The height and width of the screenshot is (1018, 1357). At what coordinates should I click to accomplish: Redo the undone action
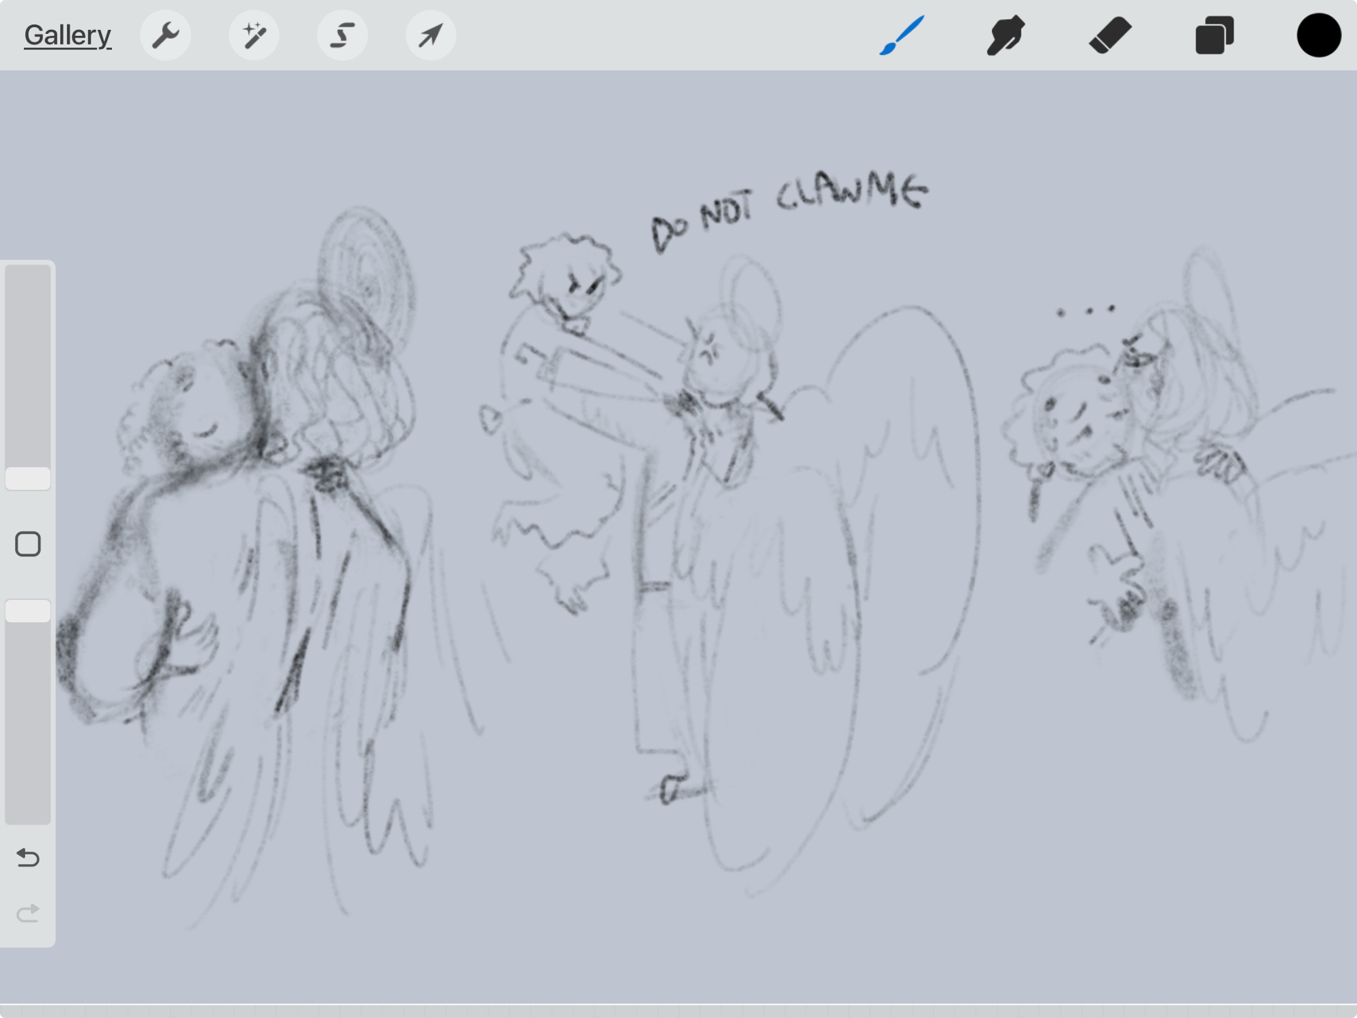(x=28, y=913)
